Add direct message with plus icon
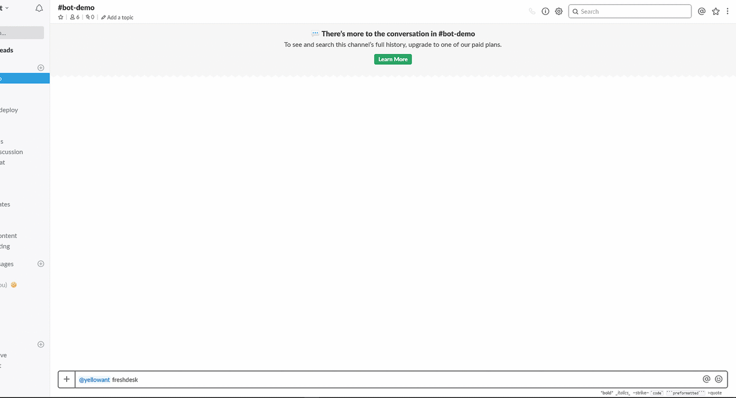Screen dimensions: 736x398 tap(41, 264)
